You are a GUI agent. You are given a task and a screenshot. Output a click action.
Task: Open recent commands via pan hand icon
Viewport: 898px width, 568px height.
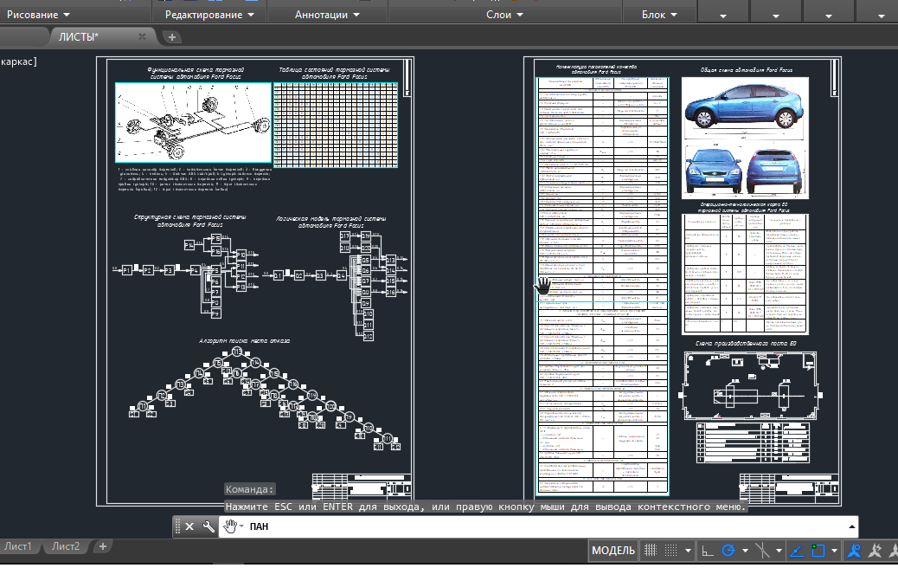pyautogui.click(x=231, y=526)
